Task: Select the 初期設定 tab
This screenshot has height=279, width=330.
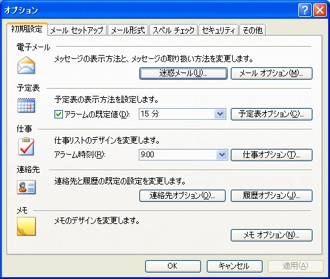Action: click(x=27, y=29)
